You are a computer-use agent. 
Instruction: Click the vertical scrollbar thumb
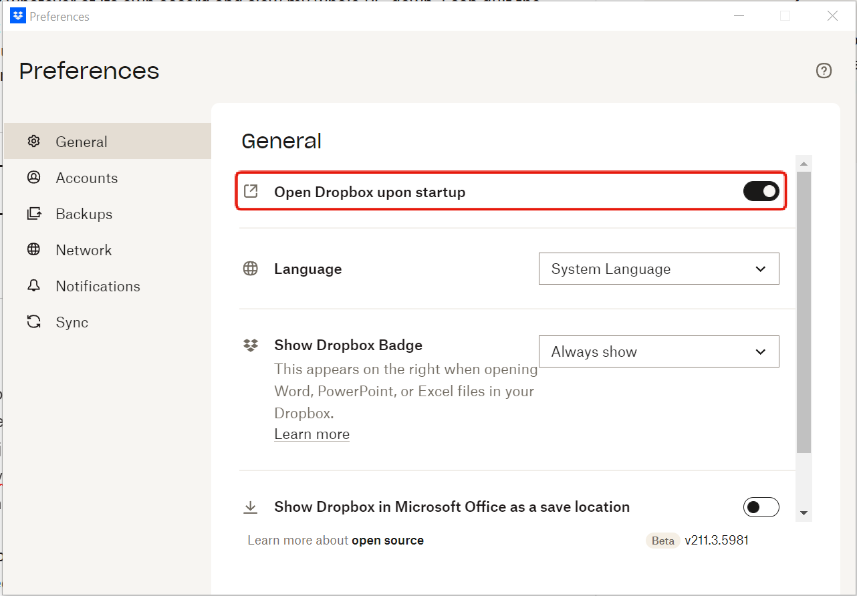(x=804, y=312)
